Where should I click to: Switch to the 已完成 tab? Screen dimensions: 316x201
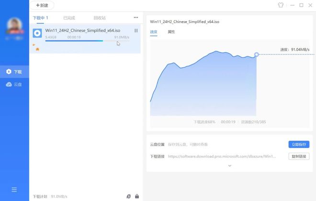(69, 18)
